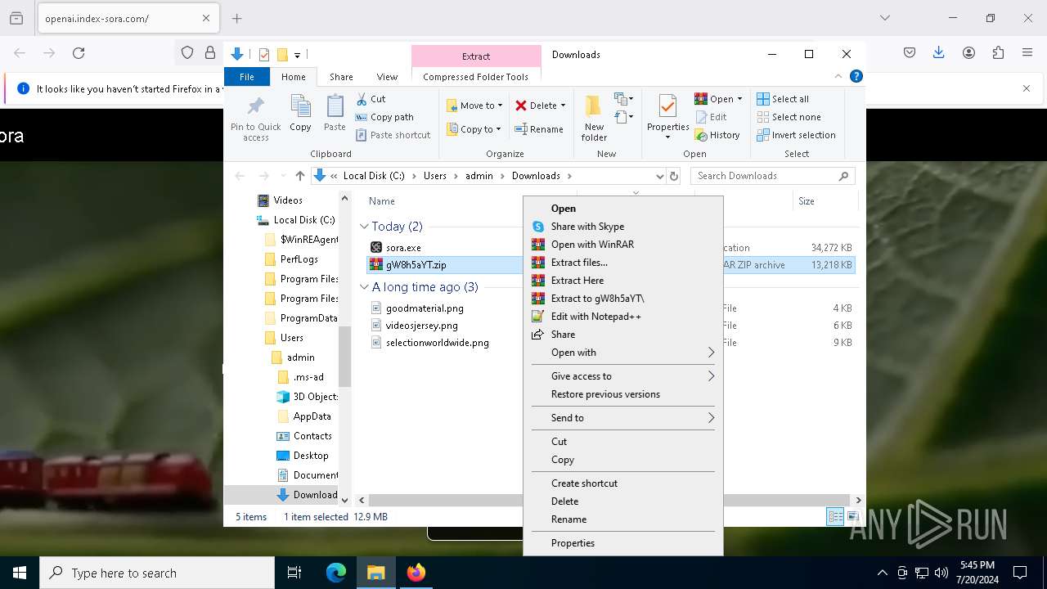Viewport: 1047px width, 589px height.
Task: Open the Move to dropdown
Action: click(474, 106)
